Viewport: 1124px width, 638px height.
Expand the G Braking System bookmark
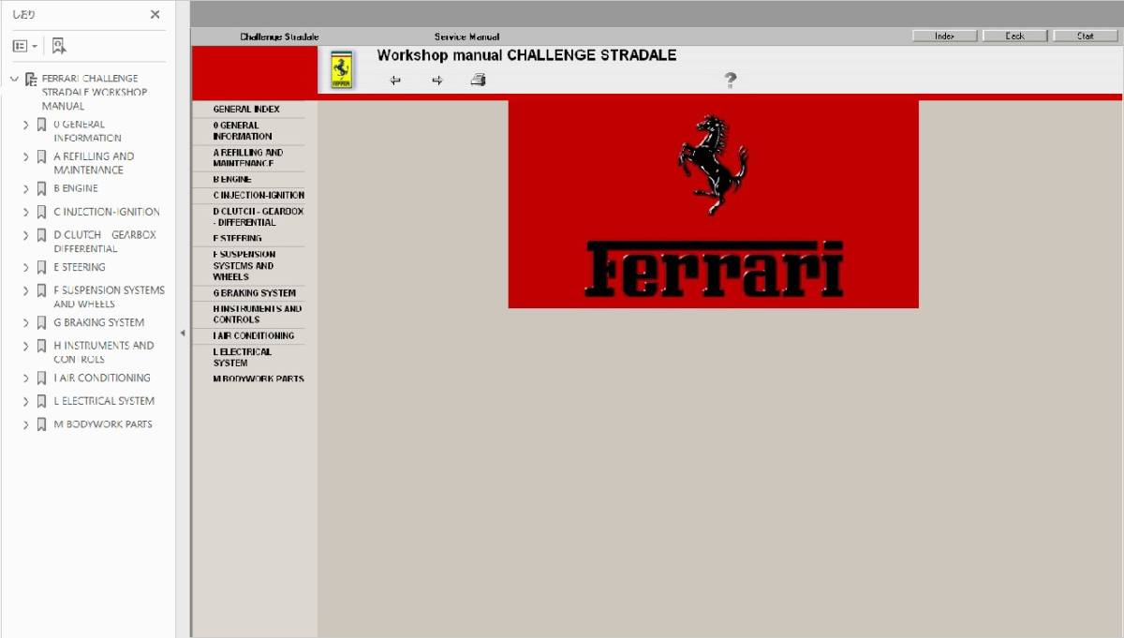(26, 322)
